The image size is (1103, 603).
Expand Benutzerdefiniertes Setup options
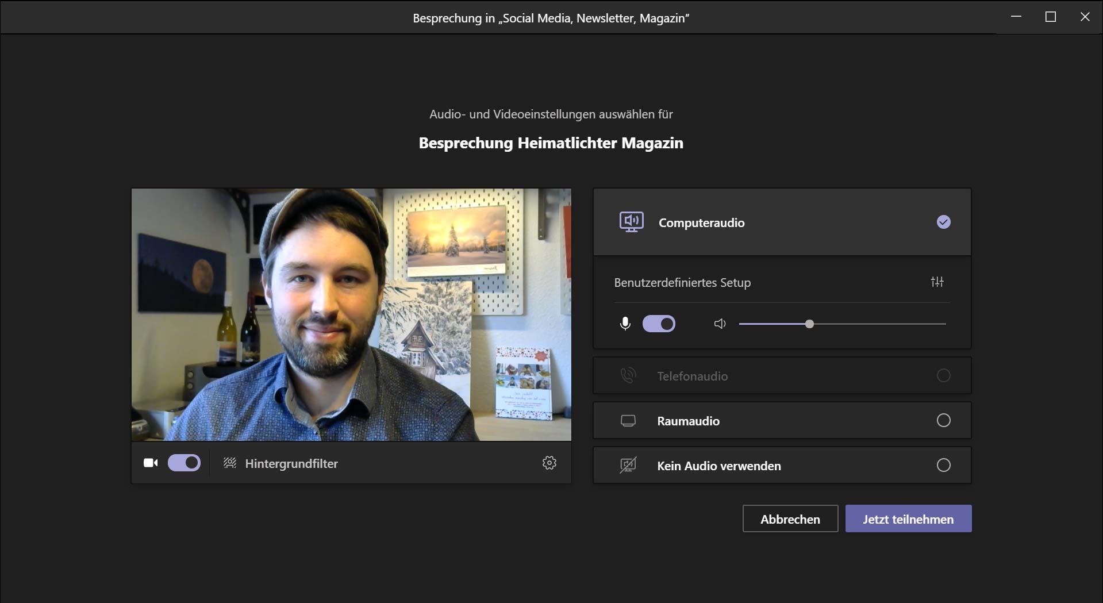click(x=682, y=283)
